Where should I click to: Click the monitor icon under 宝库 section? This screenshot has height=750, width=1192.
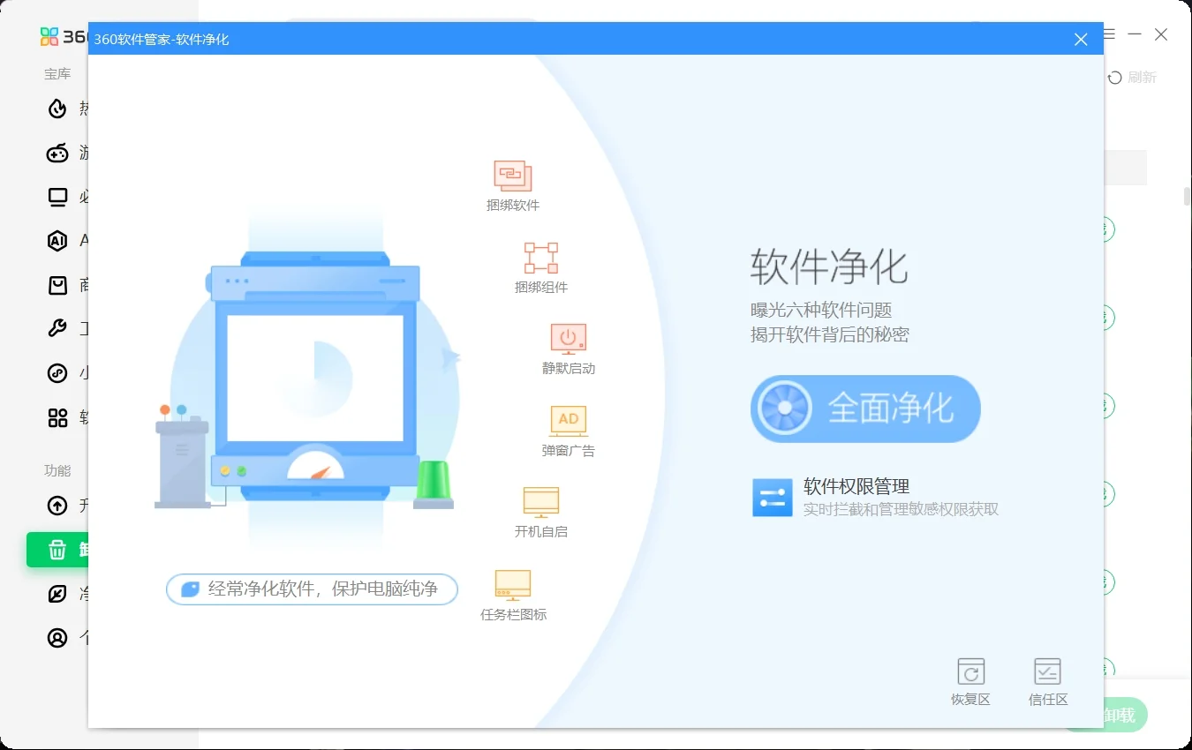(x=58, y=196)
